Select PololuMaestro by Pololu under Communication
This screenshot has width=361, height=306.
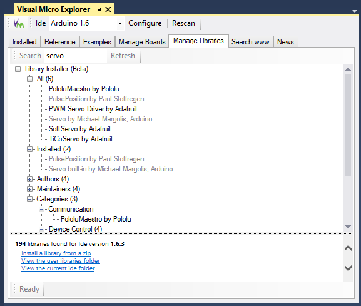[x=96, y=219]
